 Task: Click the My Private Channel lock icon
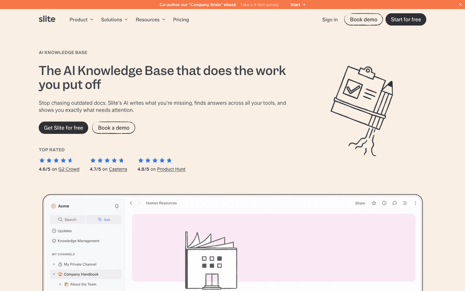pyautogui.click(x=60, y=264)
